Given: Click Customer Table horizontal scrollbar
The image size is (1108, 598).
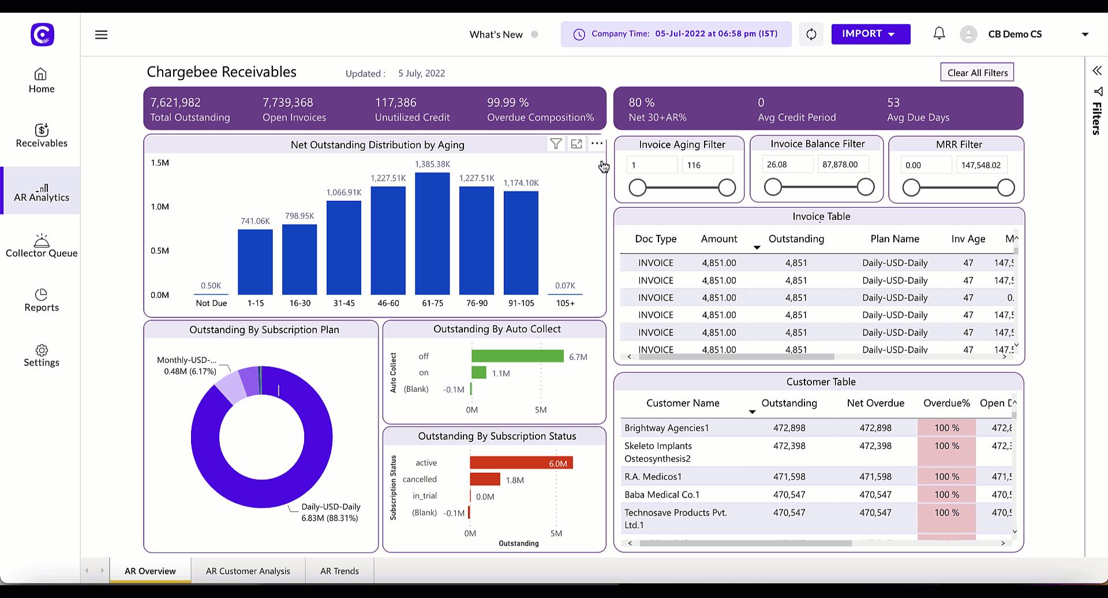Looking at the screenshot, I should tap(746, 543).
